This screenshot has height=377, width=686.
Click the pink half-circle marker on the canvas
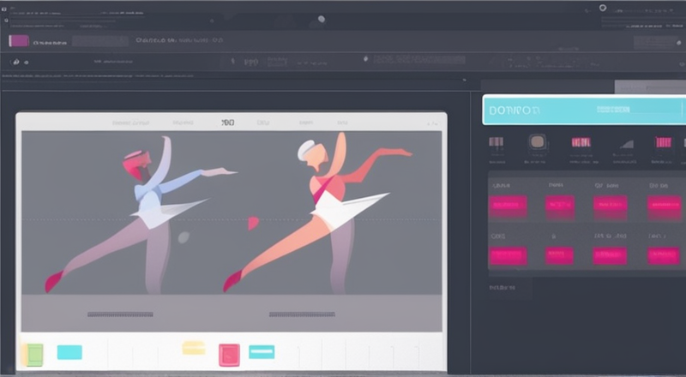click(253, 223)
